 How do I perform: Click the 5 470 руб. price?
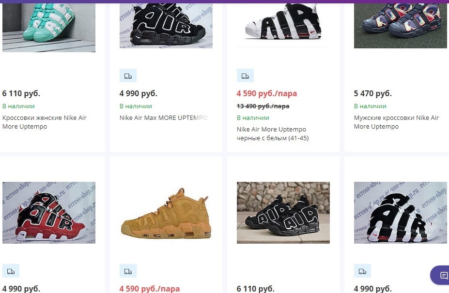(x=373, y=93)
